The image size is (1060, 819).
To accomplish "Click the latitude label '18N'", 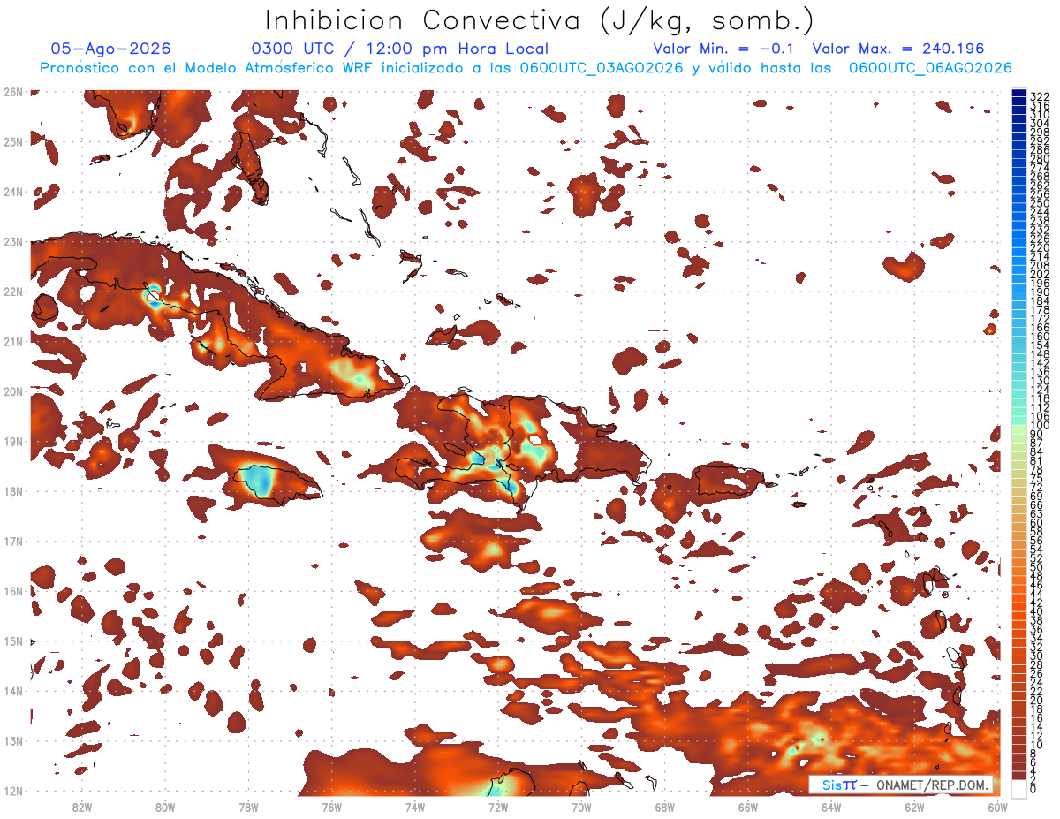I will click(12, 490).
